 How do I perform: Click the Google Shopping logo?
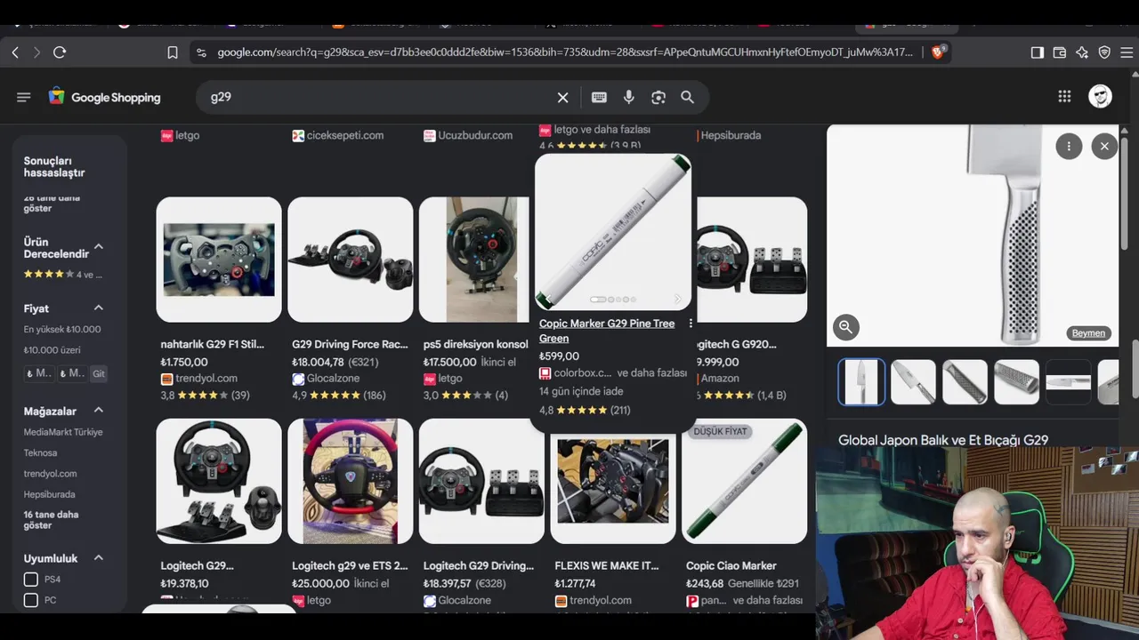pyautogui.click(x=105, y=97)
